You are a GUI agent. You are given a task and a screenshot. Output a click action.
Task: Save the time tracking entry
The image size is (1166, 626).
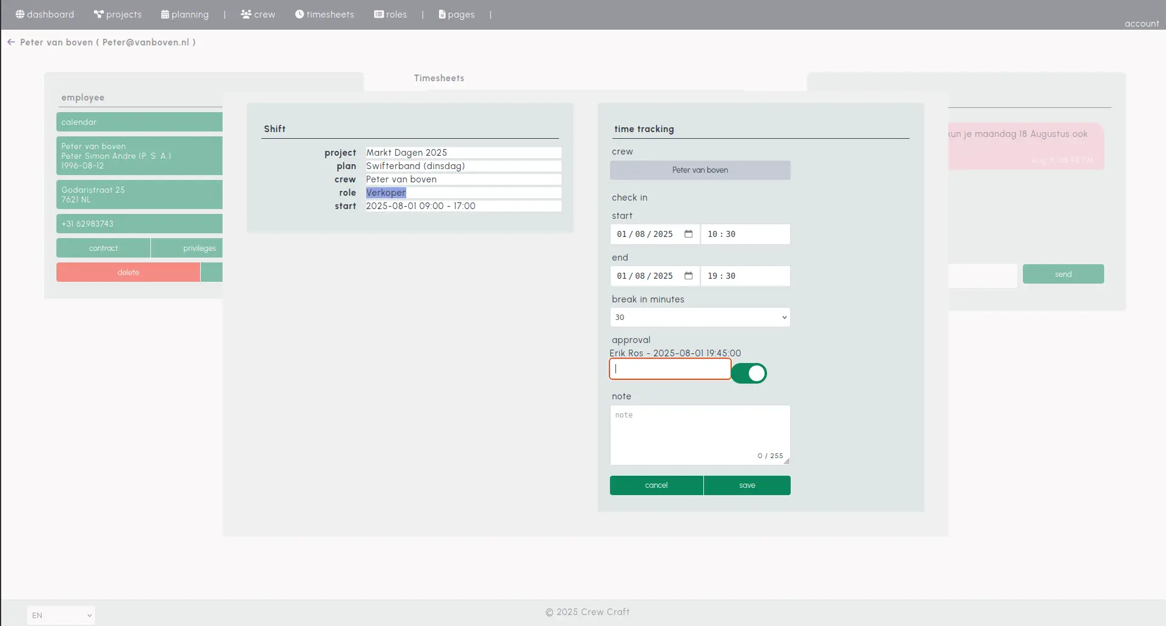(x=746, y=485)
